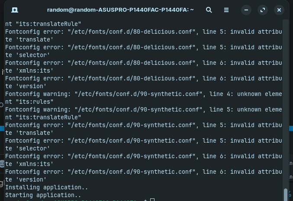This screenshot has width=293, height=201.
Task: Click the 'its:rules' element text
Action: coord(34,102)
